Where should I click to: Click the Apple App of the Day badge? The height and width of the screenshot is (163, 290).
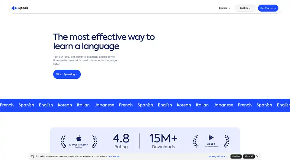(x=79, y=141)
